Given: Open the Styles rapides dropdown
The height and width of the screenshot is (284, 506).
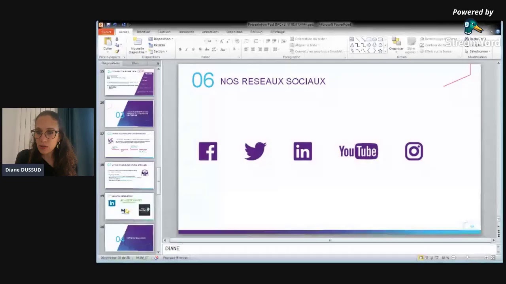Looking at the screenshot, I should (411, 45).
